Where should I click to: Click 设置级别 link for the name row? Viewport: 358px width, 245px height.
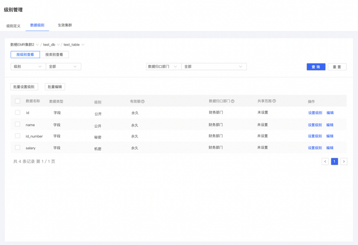point(315,125)
